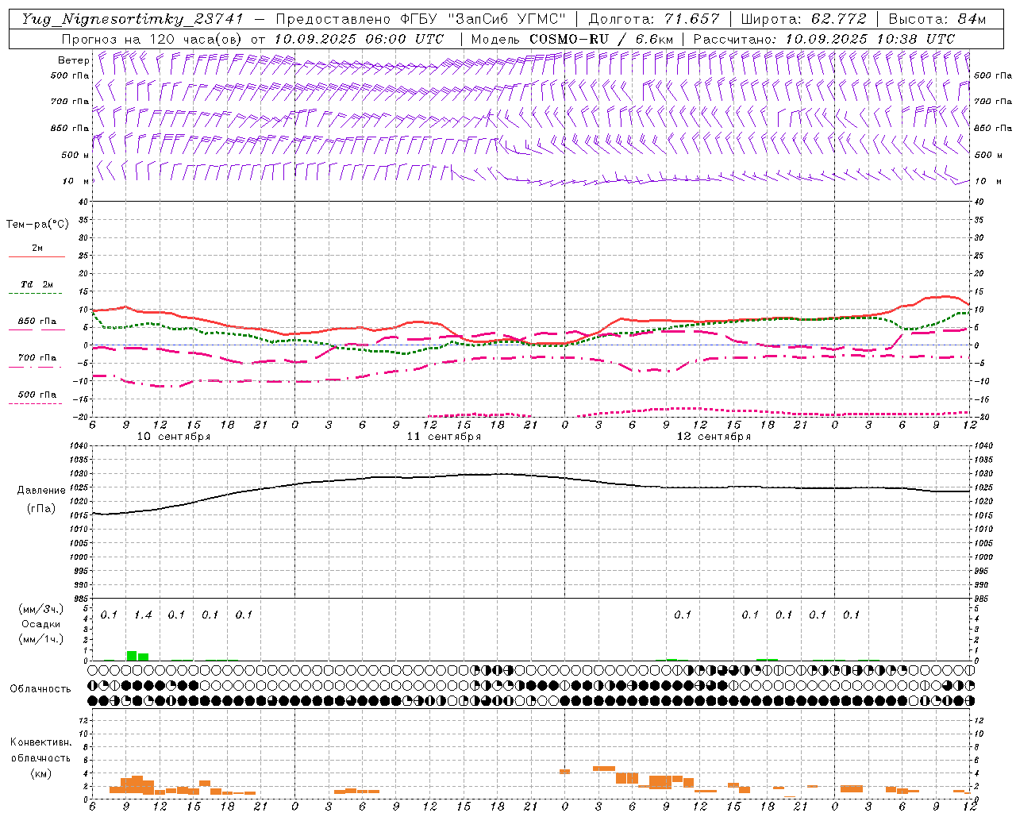1016x813 pixels.
Task: Click the '500 гПа' temperature legend entry
Action: point(37,395)
